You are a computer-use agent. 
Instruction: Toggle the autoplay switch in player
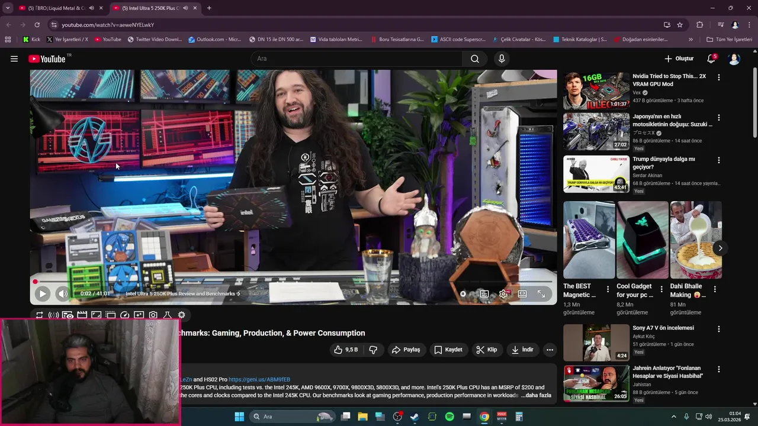pyautogui.click(x=463, y=293)
